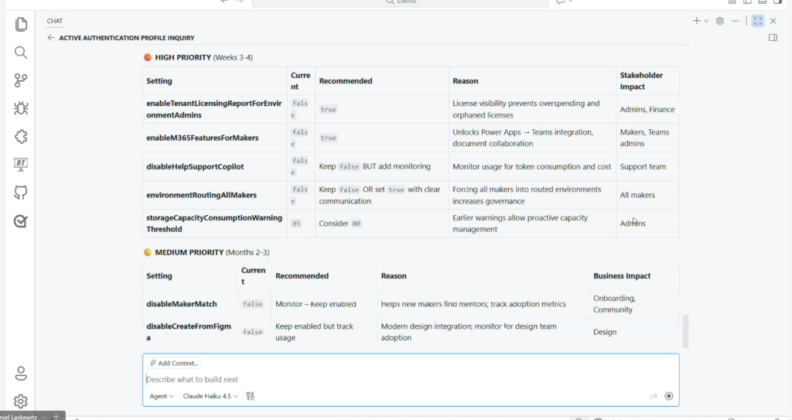Click the chat vertical scrollbar thumb

(x=684, y=331)
